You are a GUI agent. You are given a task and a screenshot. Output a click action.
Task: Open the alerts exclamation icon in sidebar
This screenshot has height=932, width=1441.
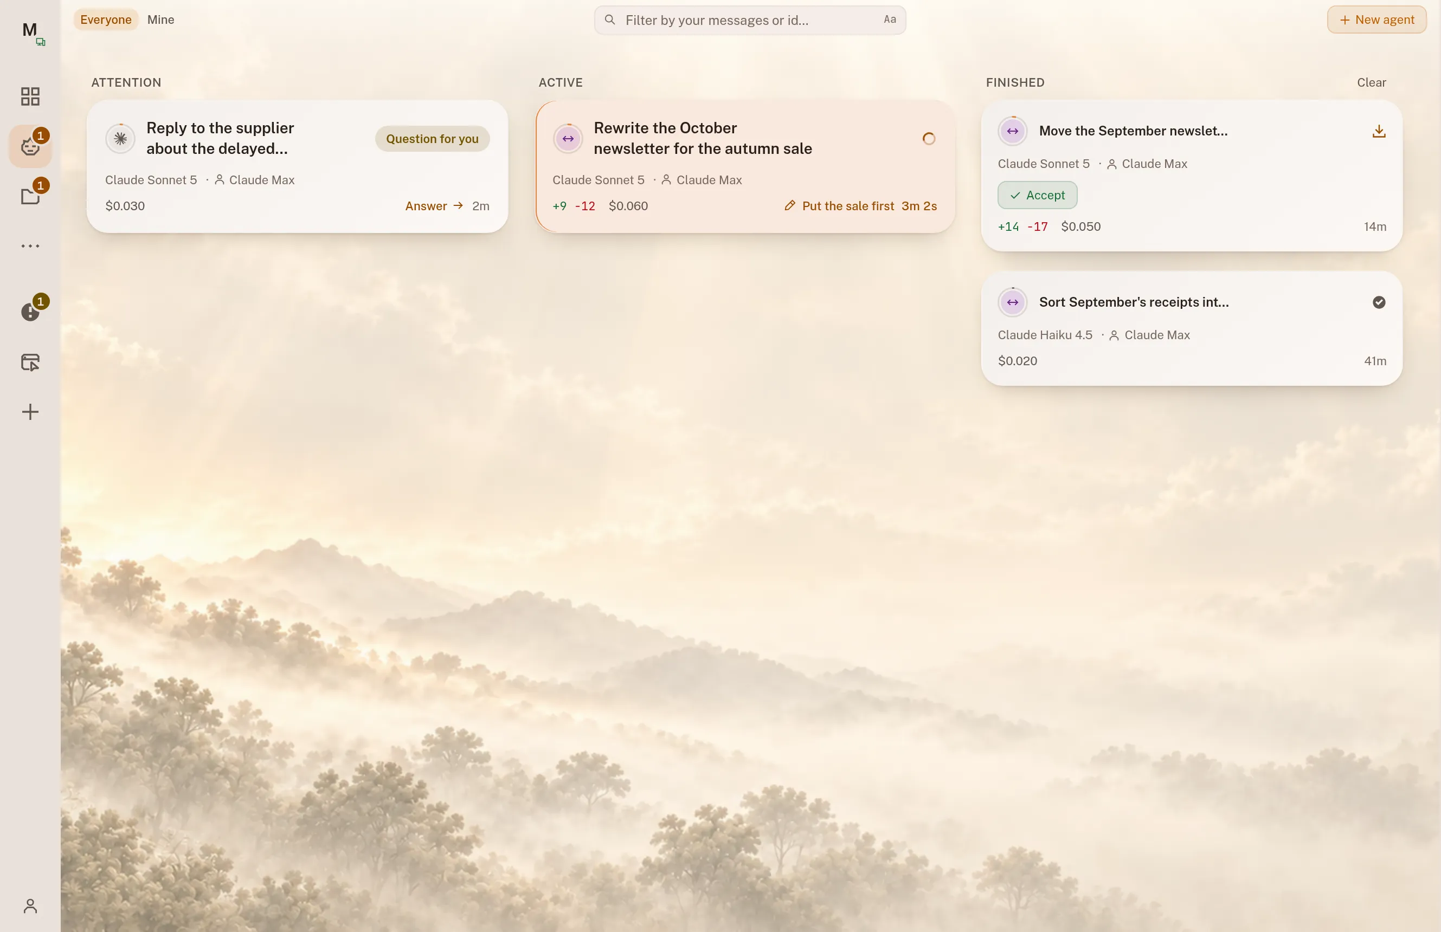point(30,312)
